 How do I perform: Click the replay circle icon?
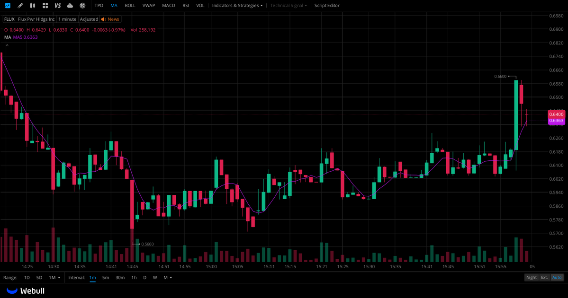pyautogui.click(x=82, y=5)
